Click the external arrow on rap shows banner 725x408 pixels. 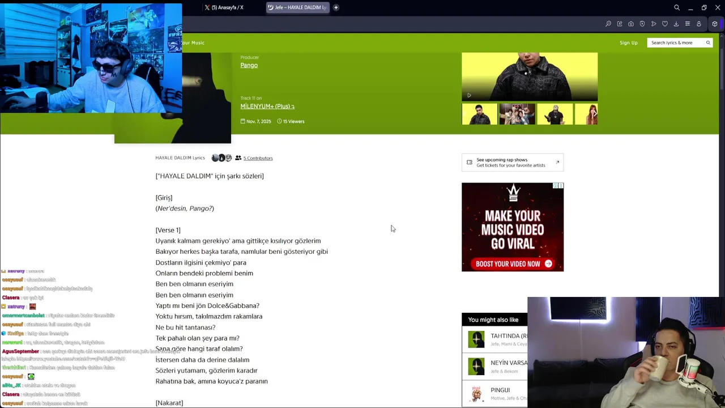pyautogui.click(x=557, y=163)
